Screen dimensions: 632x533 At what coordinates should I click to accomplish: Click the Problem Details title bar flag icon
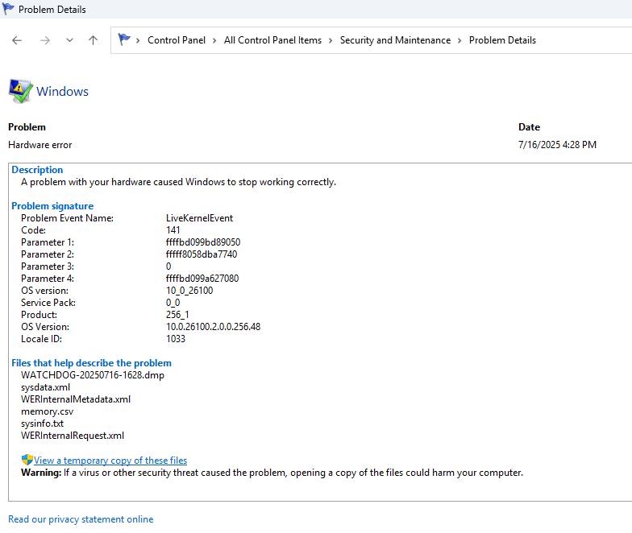8,10
